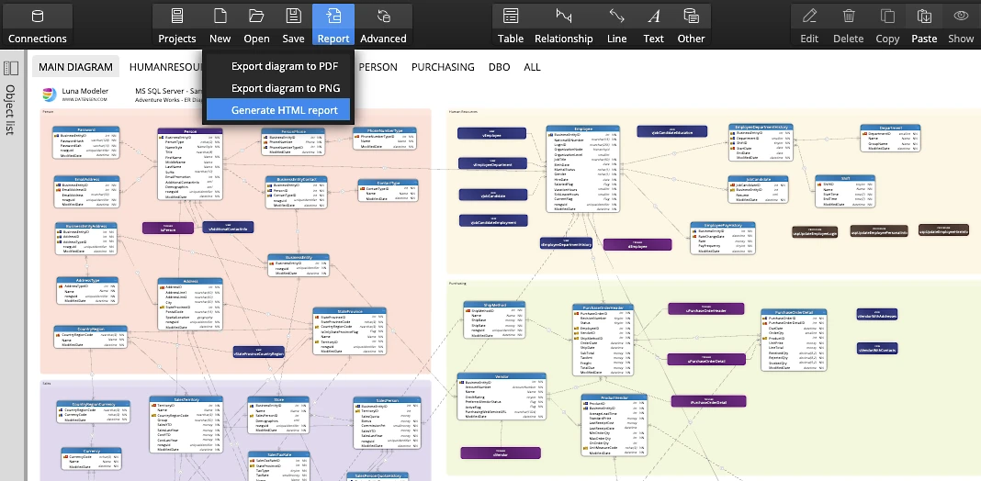The height and width of the screenshot is (481, 981).
Task: Choose Generate HTML report
Action: (x=278, y=110)
